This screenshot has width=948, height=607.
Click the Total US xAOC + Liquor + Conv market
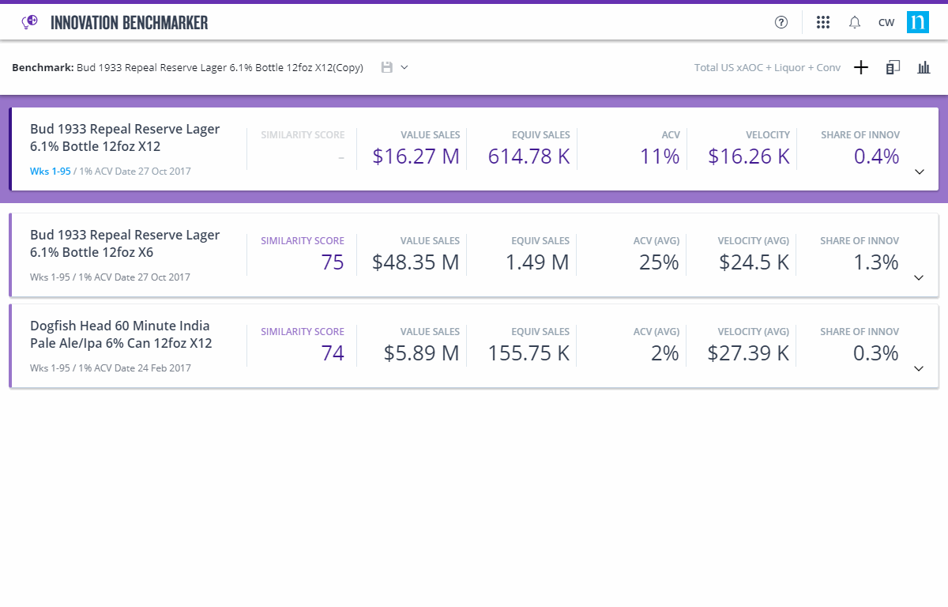(x=767, y=68)
